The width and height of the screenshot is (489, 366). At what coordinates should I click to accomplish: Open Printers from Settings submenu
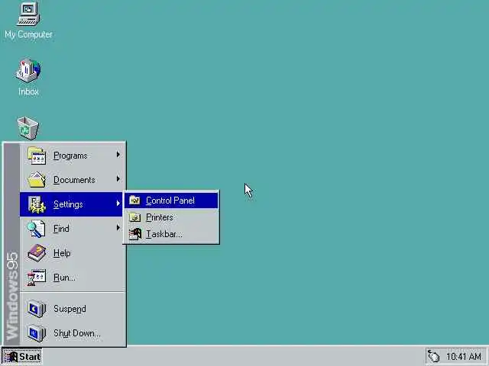[171, 217]
